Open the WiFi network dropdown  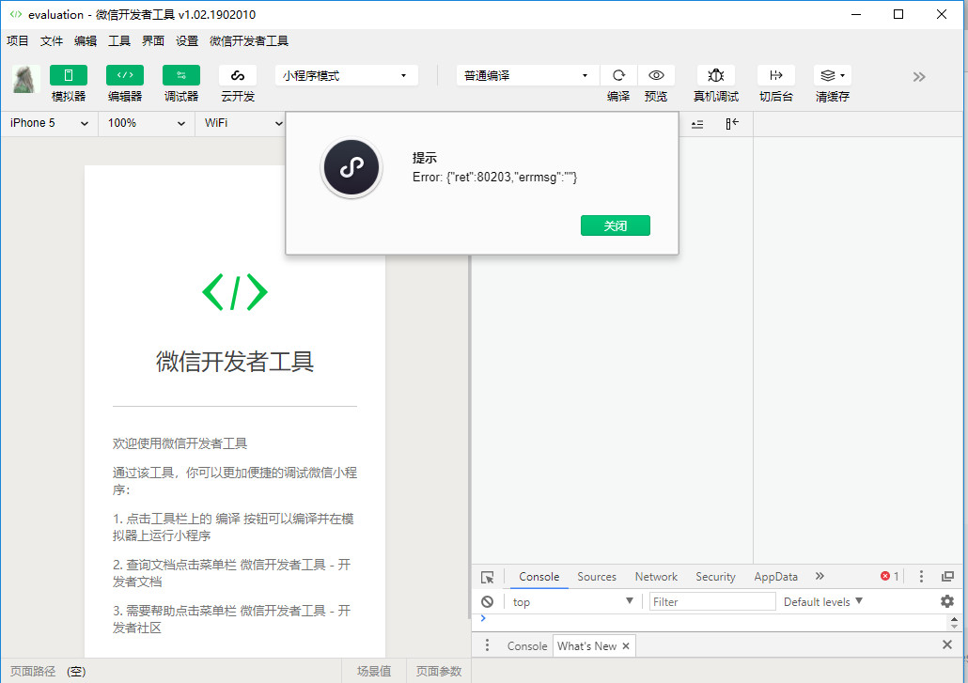coord(243,123)
